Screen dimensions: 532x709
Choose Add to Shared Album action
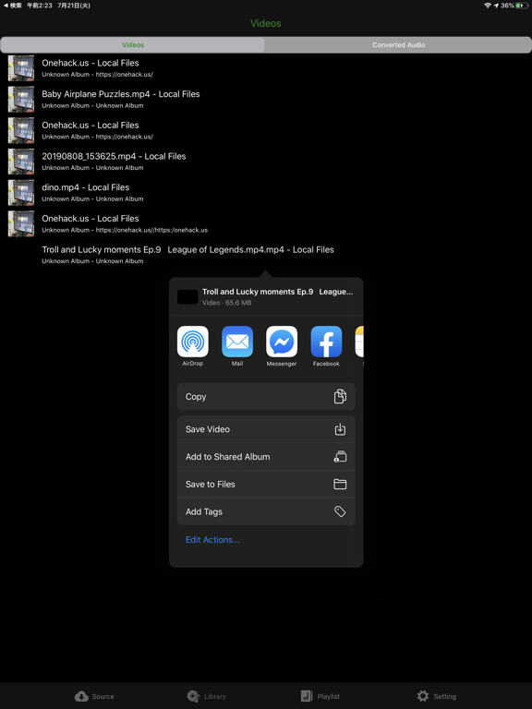pos(266,457)
